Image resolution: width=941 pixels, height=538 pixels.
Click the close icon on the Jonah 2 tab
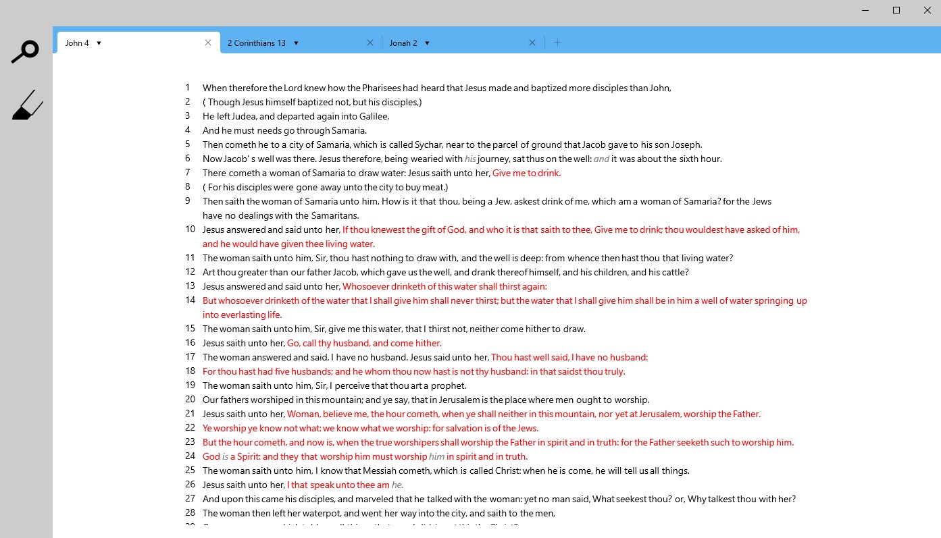[x=532, y=42]
